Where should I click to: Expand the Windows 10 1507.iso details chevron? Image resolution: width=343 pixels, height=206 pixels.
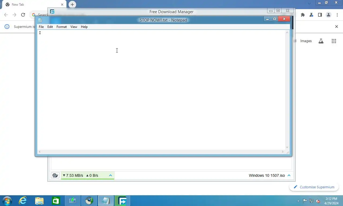tap(289, 175)
